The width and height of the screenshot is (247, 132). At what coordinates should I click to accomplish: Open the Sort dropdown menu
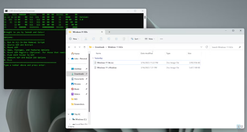pyautogui.click(x=135, y=39)
